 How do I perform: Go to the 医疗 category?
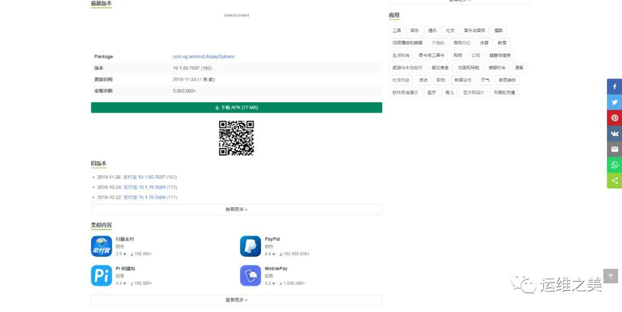(432, 93)
